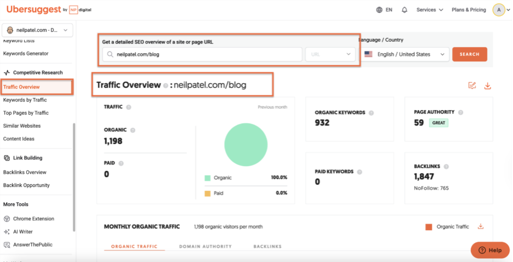Click the Organic green legend swatch

[x=207, y=178]
